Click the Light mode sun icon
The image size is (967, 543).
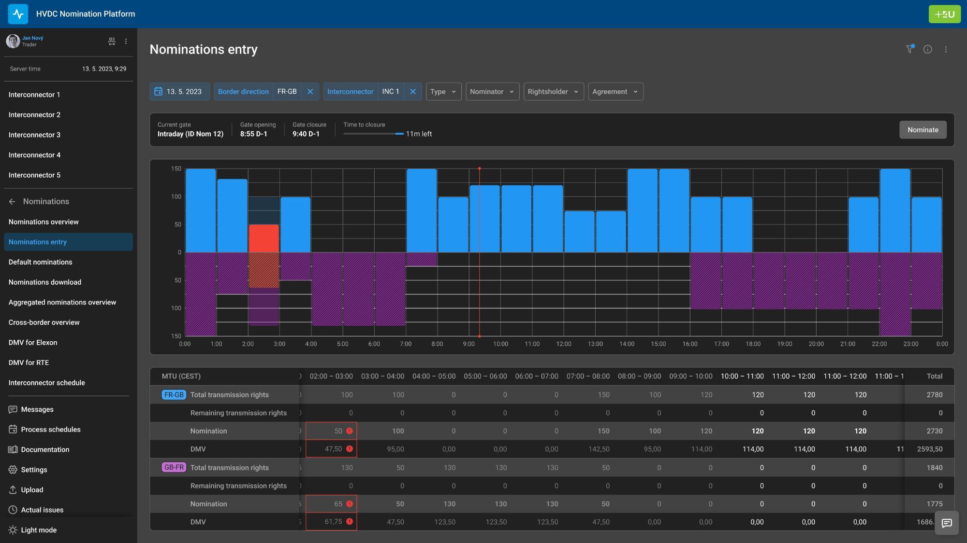click(x=13, y=530)
